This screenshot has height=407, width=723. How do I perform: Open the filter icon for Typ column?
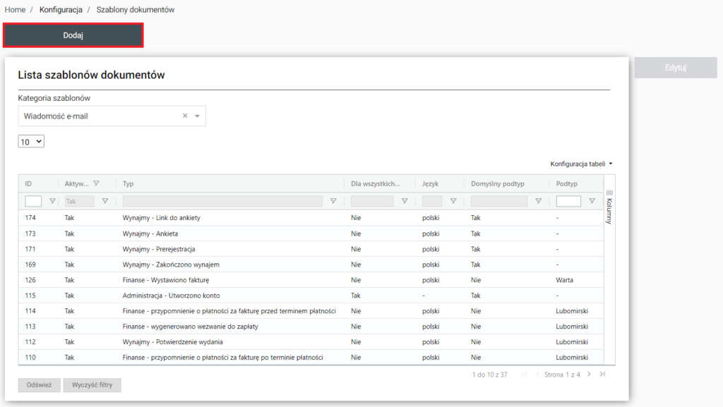pyautogui.click(x=333, y=201)
